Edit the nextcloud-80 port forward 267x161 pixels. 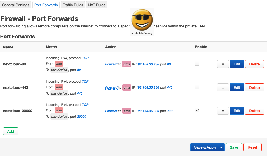[237, 64]
